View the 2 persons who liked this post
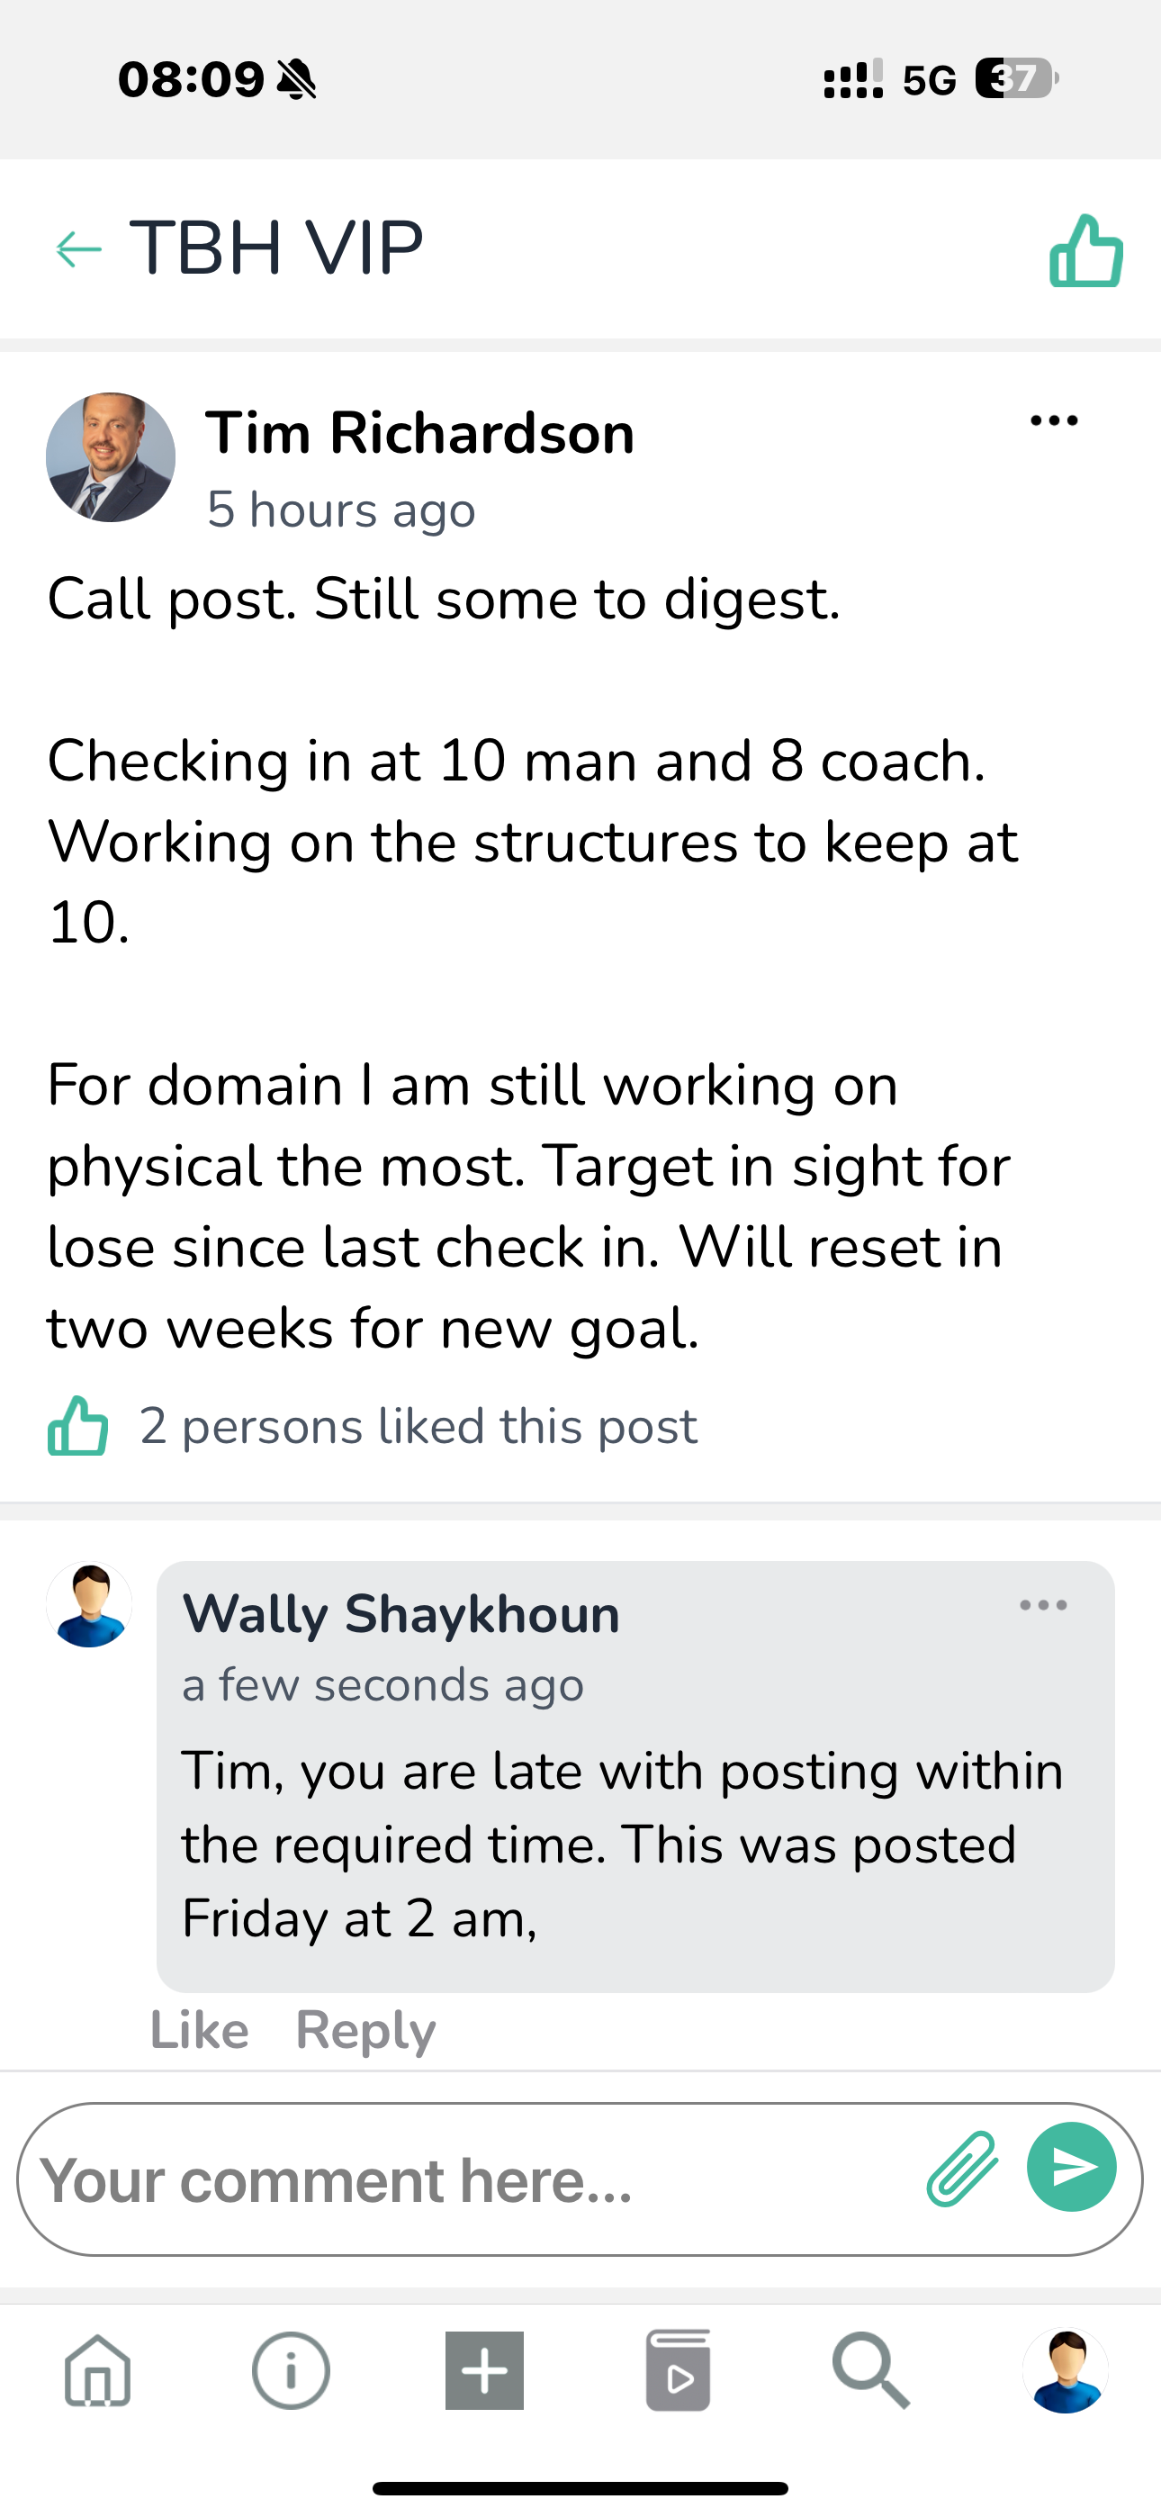This screenshot has width=1161, height=2517. click(418, 1427)
